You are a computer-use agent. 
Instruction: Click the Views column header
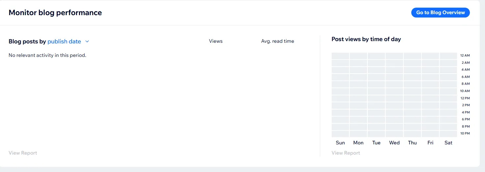tap(216, 41)
